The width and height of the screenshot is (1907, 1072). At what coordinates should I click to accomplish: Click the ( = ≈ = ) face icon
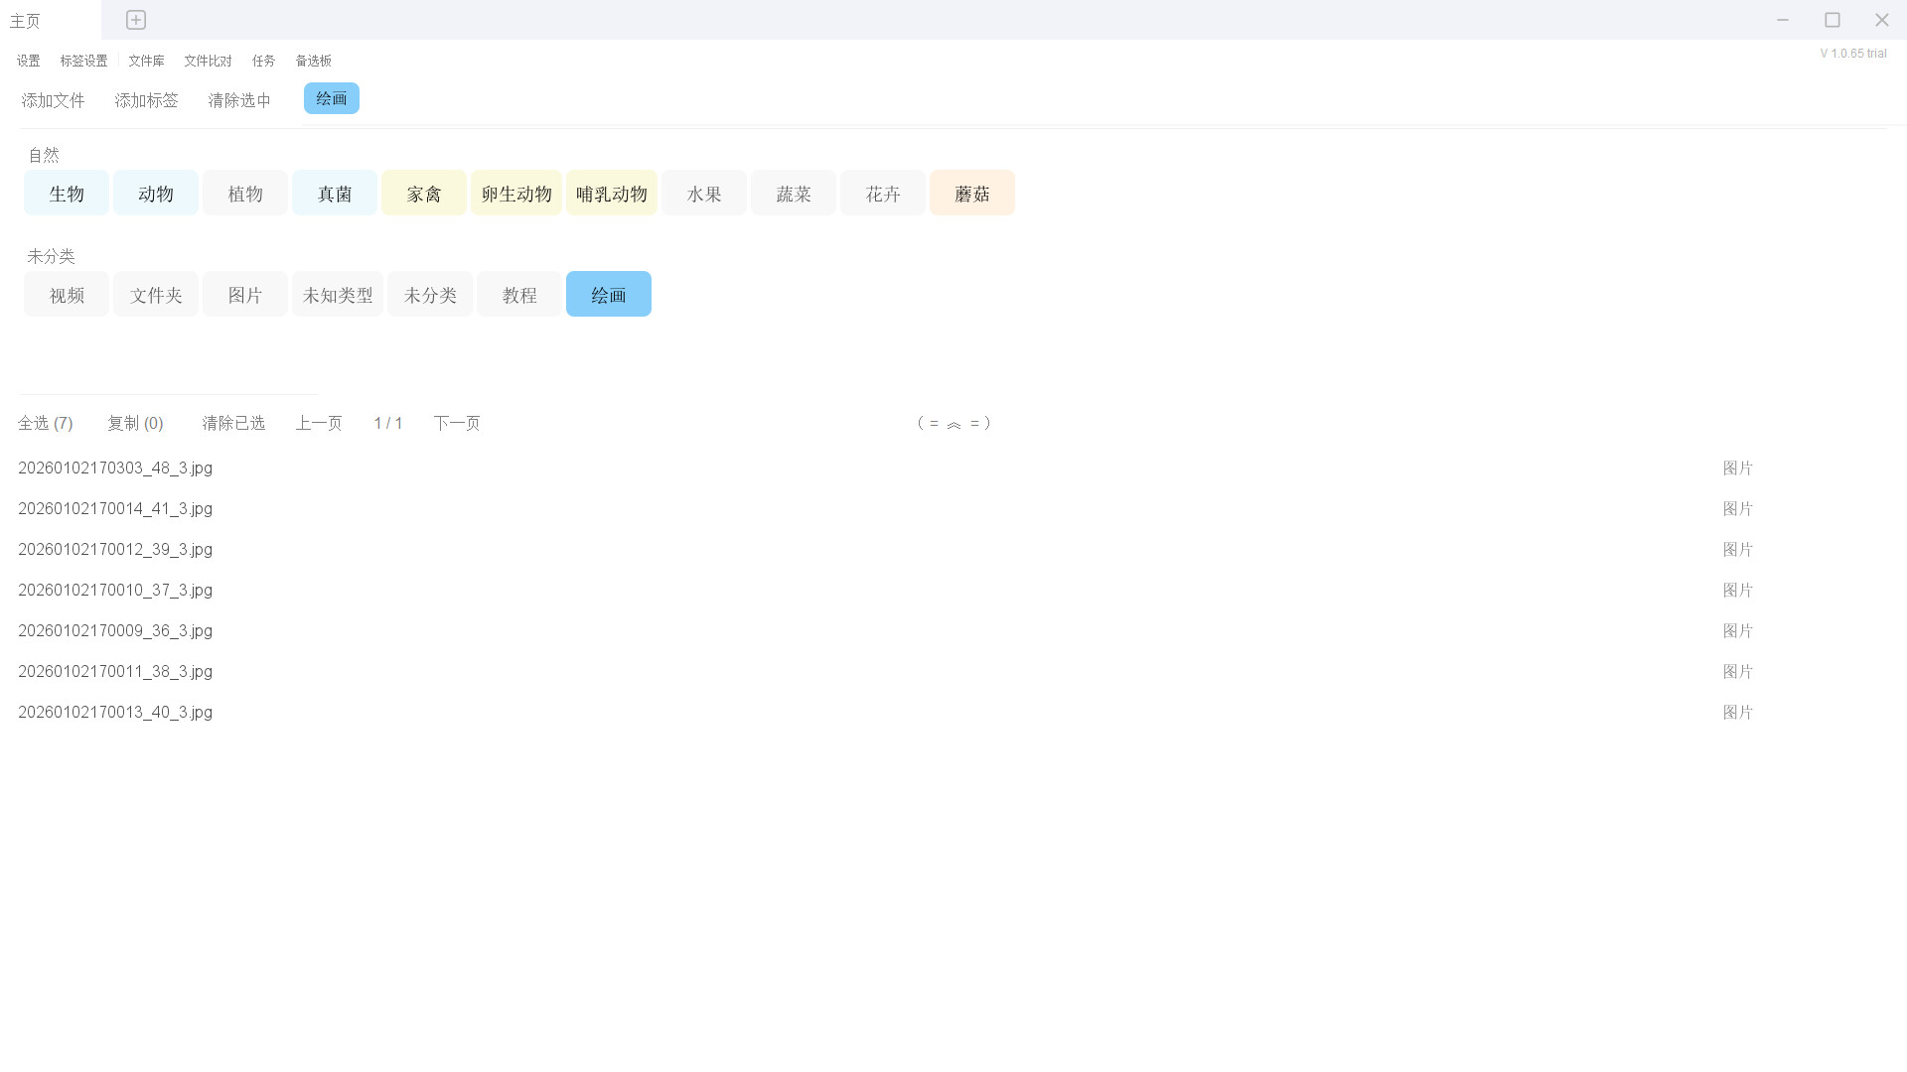point(953,423)
